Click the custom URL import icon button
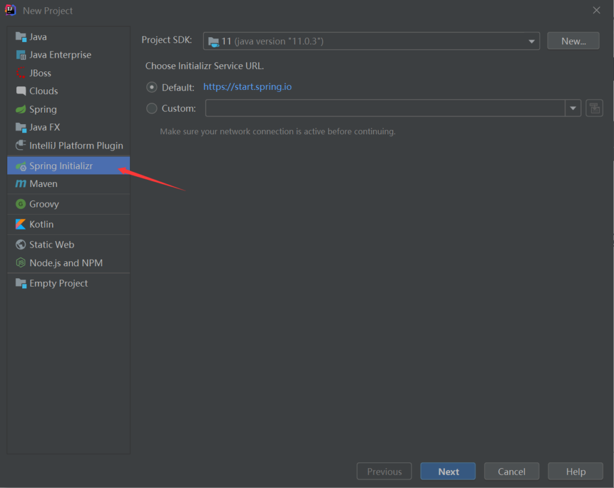Image resolution: width=614 pixels, height=488 pixels. click(594, 108)
